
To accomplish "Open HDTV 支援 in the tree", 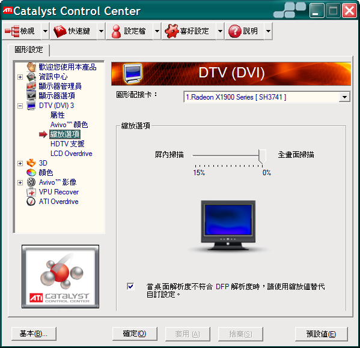I will click(x=67, y=144).
